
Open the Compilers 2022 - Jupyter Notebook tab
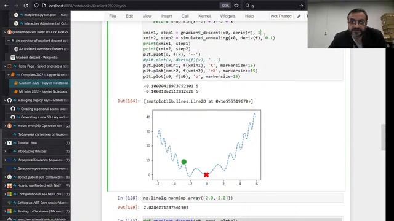tap(44, 75)
